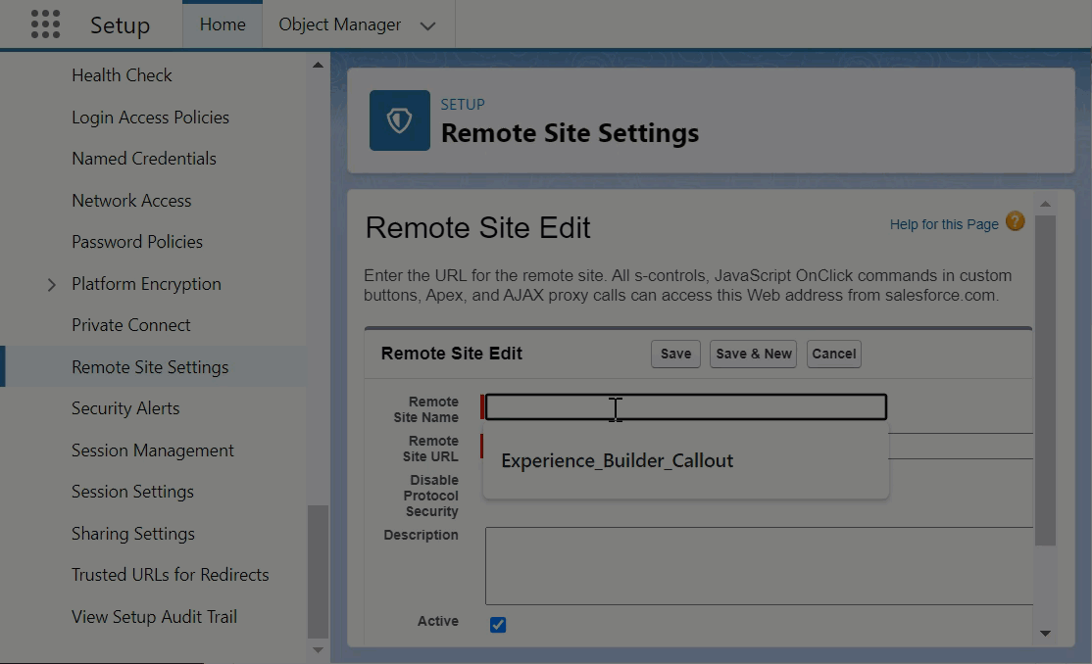Open the Object Manager dropdown chevron
This screenshot has height=664, width=1092.
click(427, 25)
